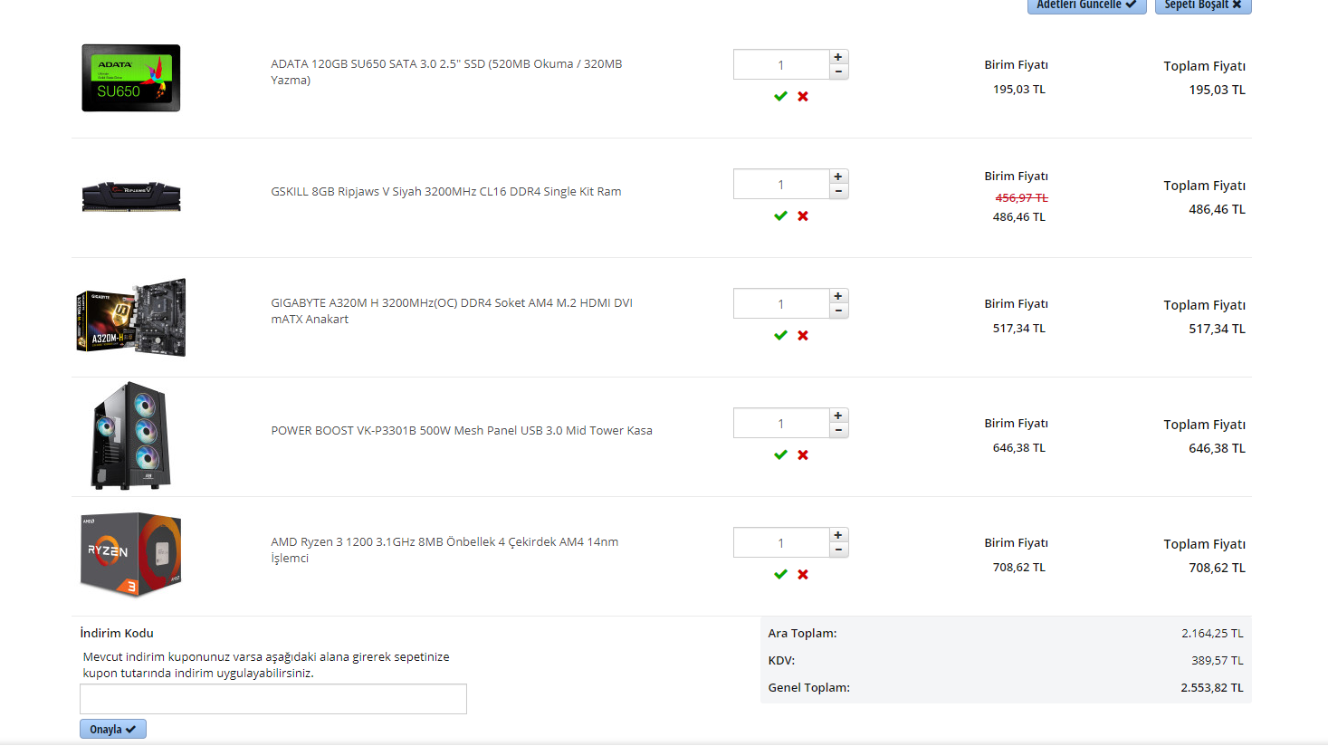Click AMD Ryzen 3 total price 708,62 TL

coord(1217,568)
